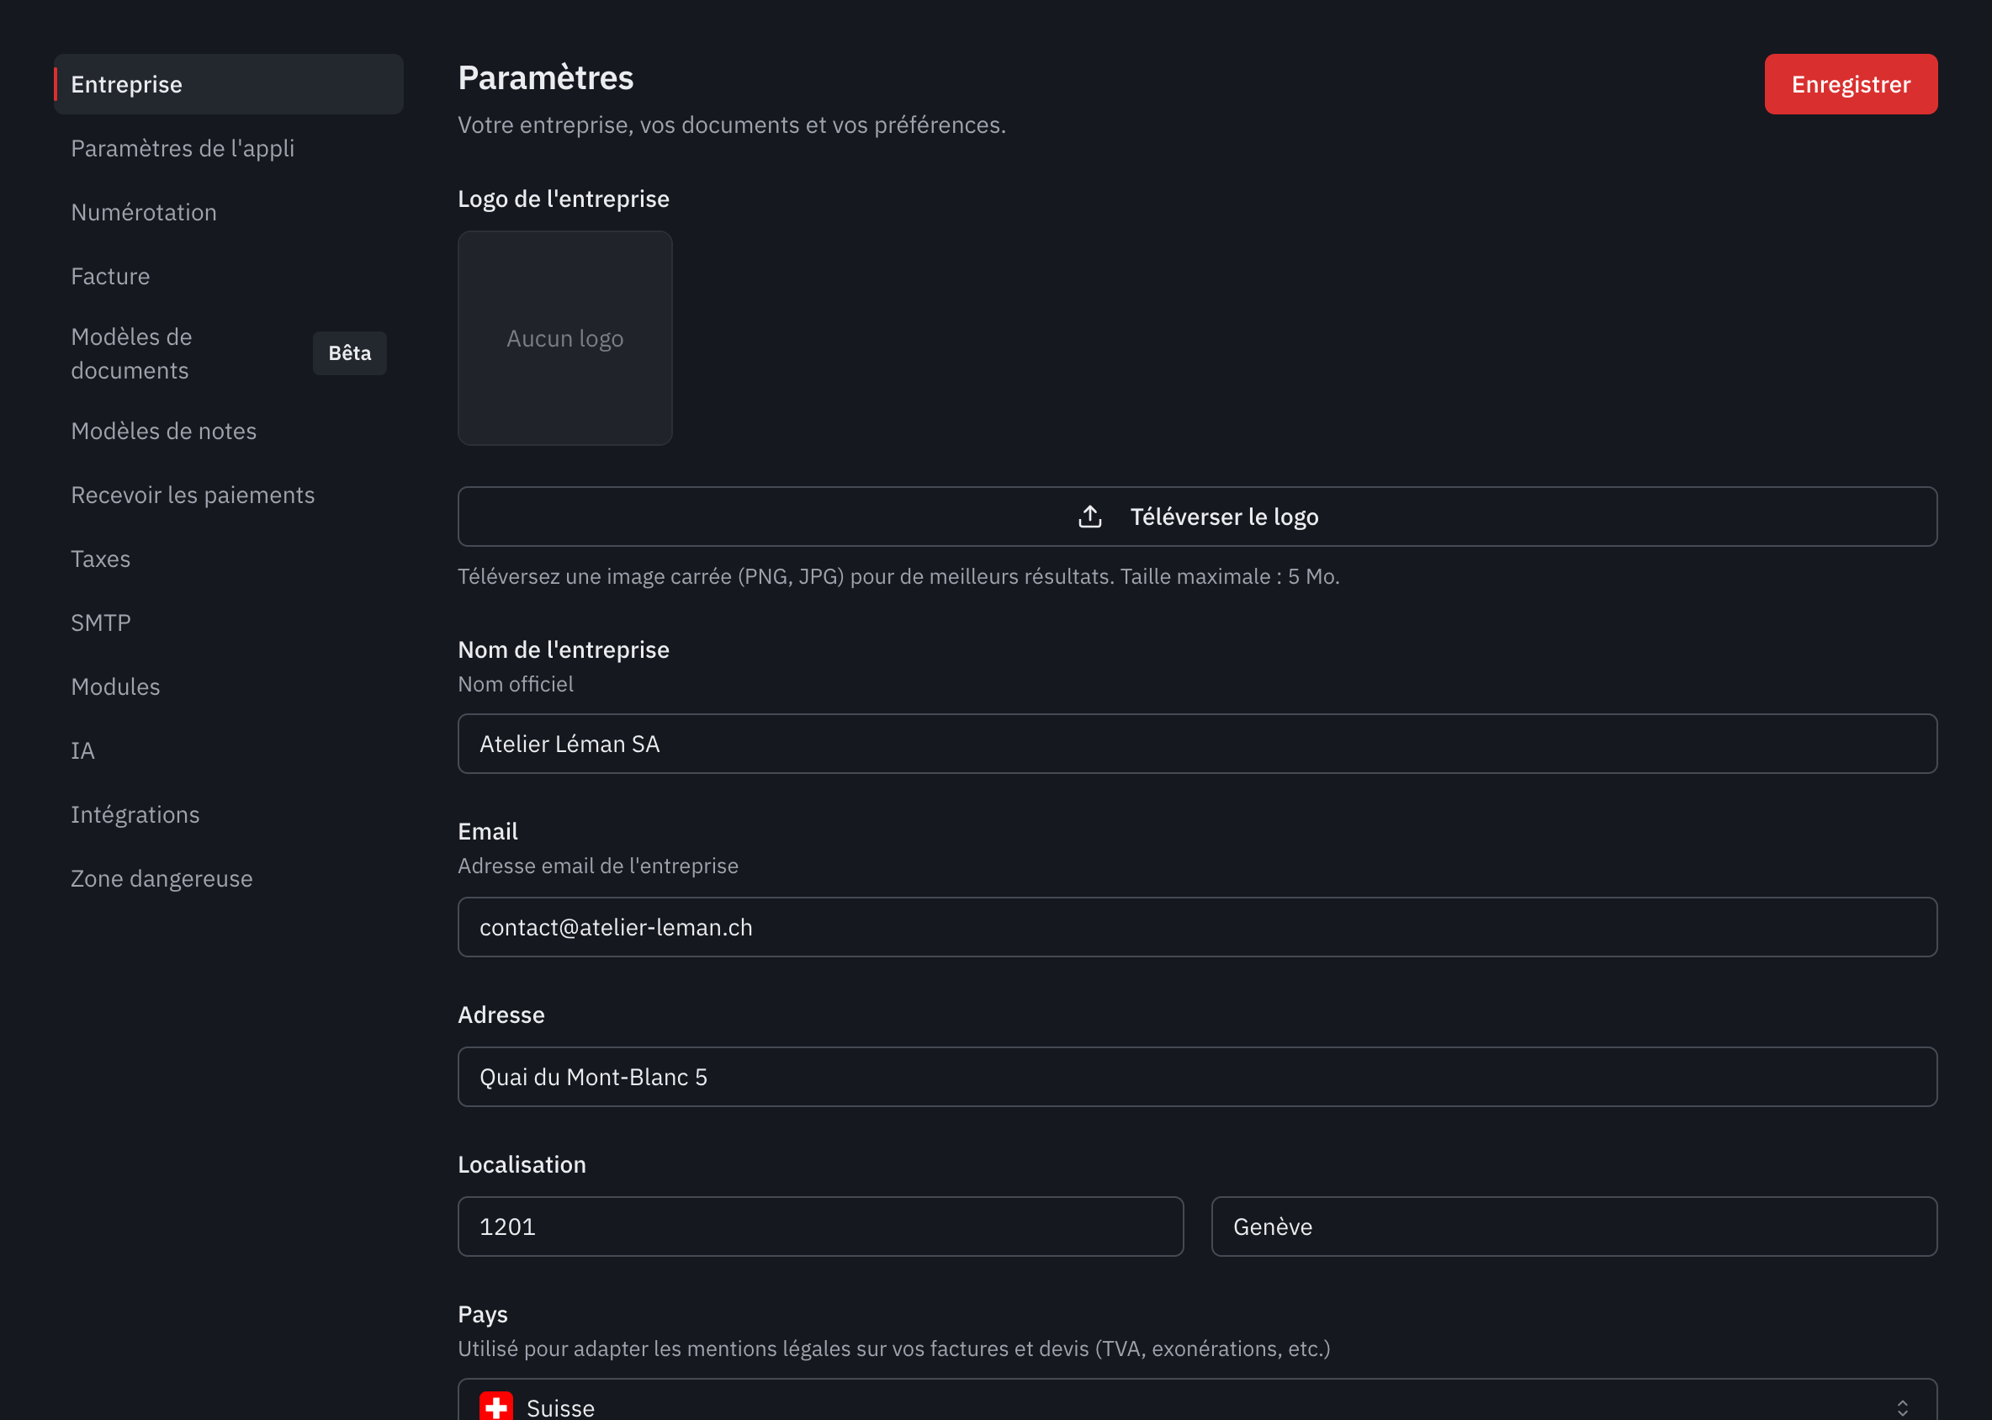Click the 'Taille maximale : 5 Mo' upload hint
1992x1420 pixels.
point(1230,576)
